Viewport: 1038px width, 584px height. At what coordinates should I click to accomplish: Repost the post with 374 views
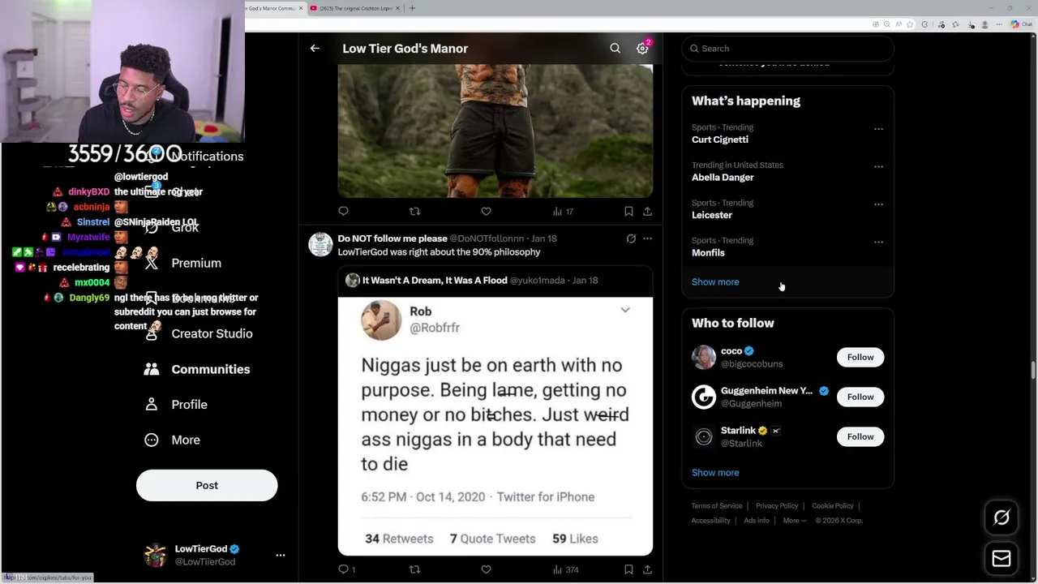pyautogui.click(x=414, y=569)
